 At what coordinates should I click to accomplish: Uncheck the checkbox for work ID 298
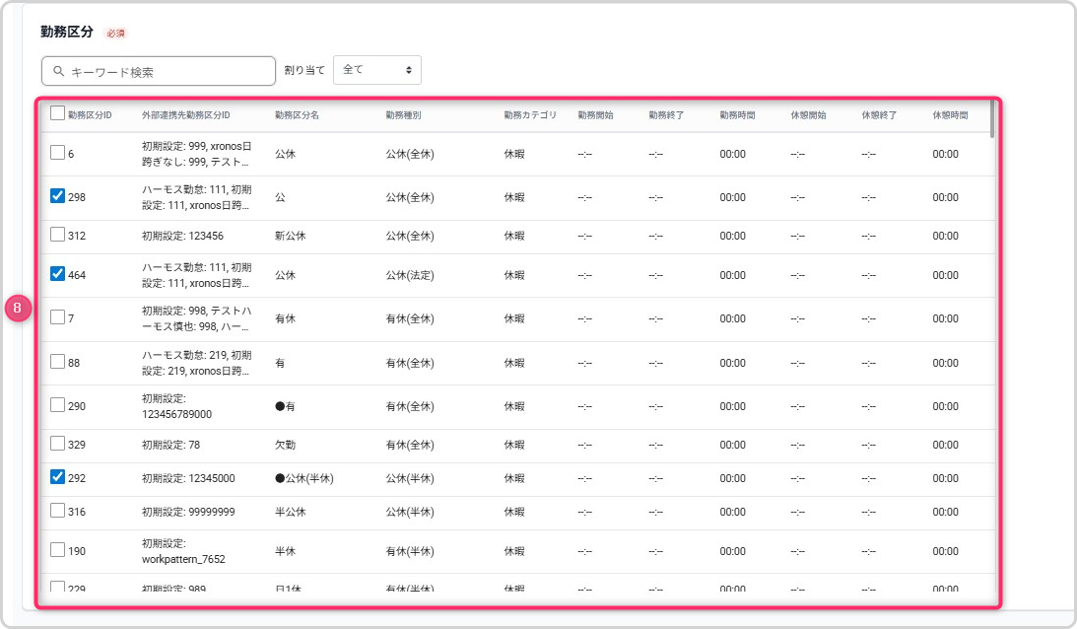pos(57,196)
